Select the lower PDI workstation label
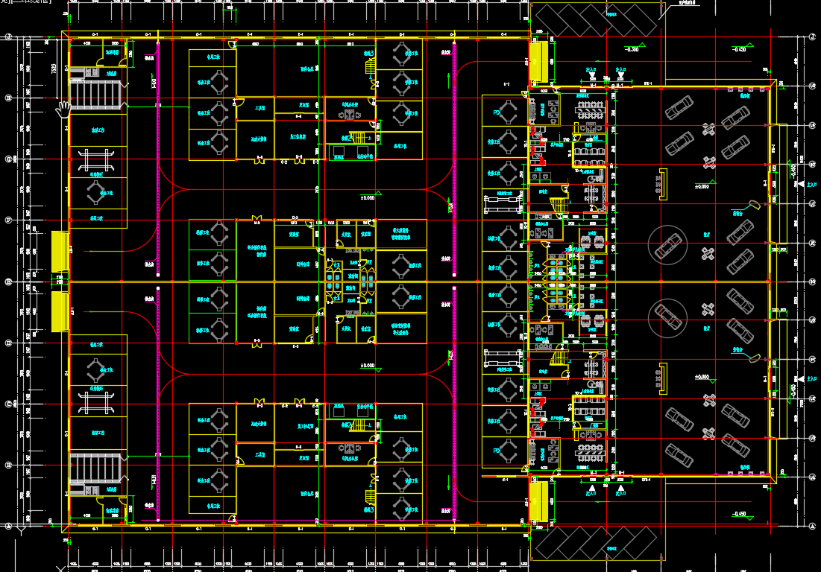The height and width of the screenshot is (572, 821). pyautogui.click(x=497, y=451)
